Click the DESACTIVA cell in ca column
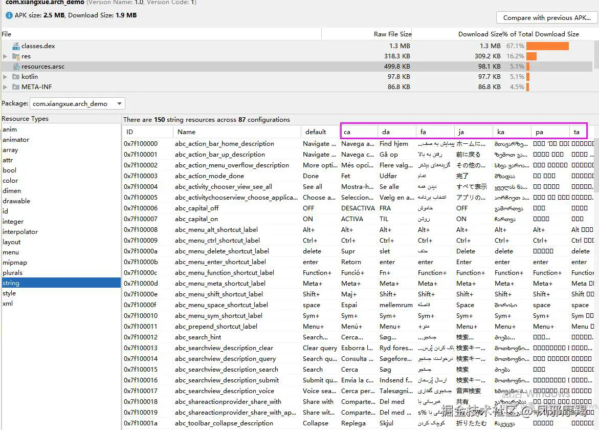The image size is (599, 430). pos(358,208)
